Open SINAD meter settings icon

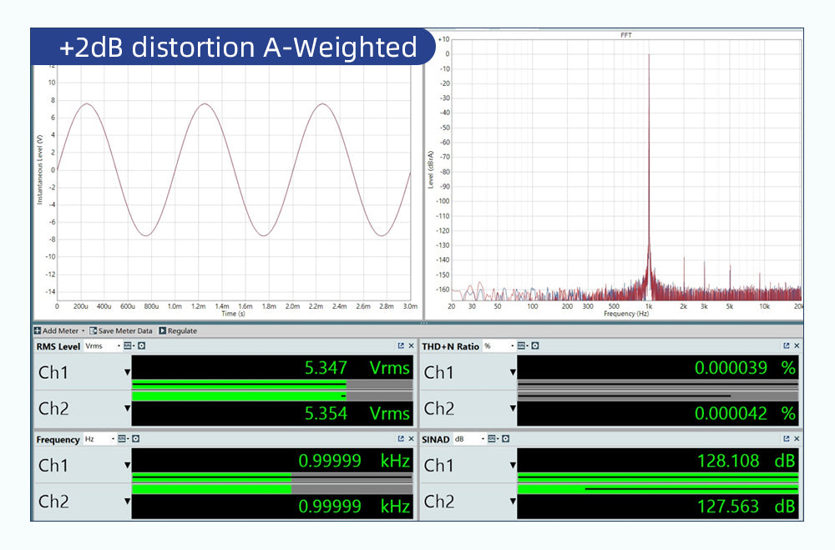pyautogui.click(x=504, y=439)
